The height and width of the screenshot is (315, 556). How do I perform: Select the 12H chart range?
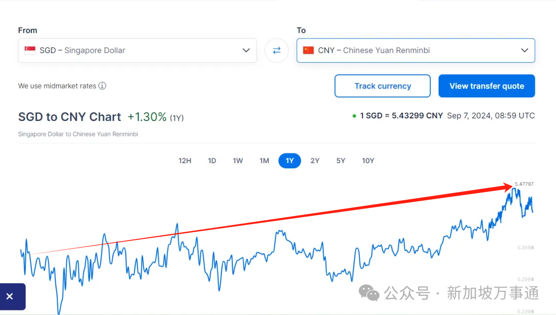[185, 161]
